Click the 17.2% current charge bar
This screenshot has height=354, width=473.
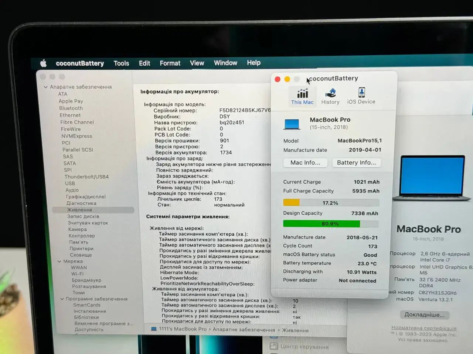[x=331, y=203]
